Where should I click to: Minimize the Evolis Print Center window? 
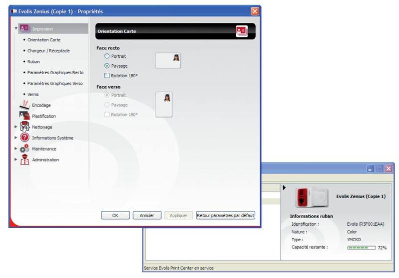point(370,168)
